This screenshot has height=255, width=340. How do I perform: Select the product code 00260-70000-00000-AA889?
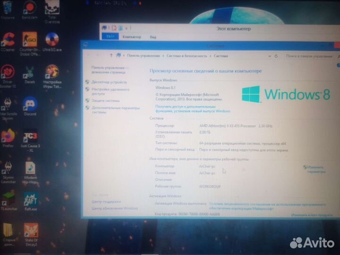point(199,214)
